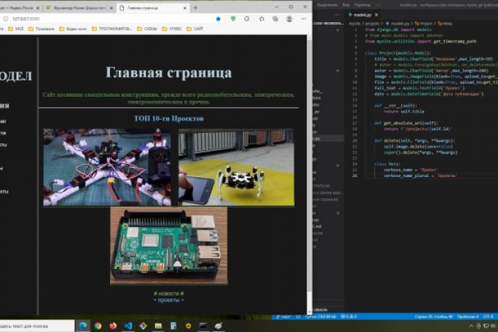
Task: Follow the '# новости #' link
Action: coord(169,293)
